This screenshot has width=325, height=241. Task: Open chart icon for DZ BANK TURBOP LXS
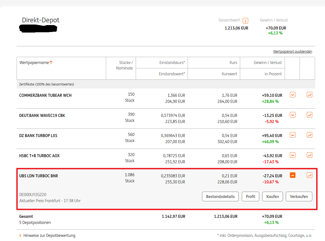[310, 135]
